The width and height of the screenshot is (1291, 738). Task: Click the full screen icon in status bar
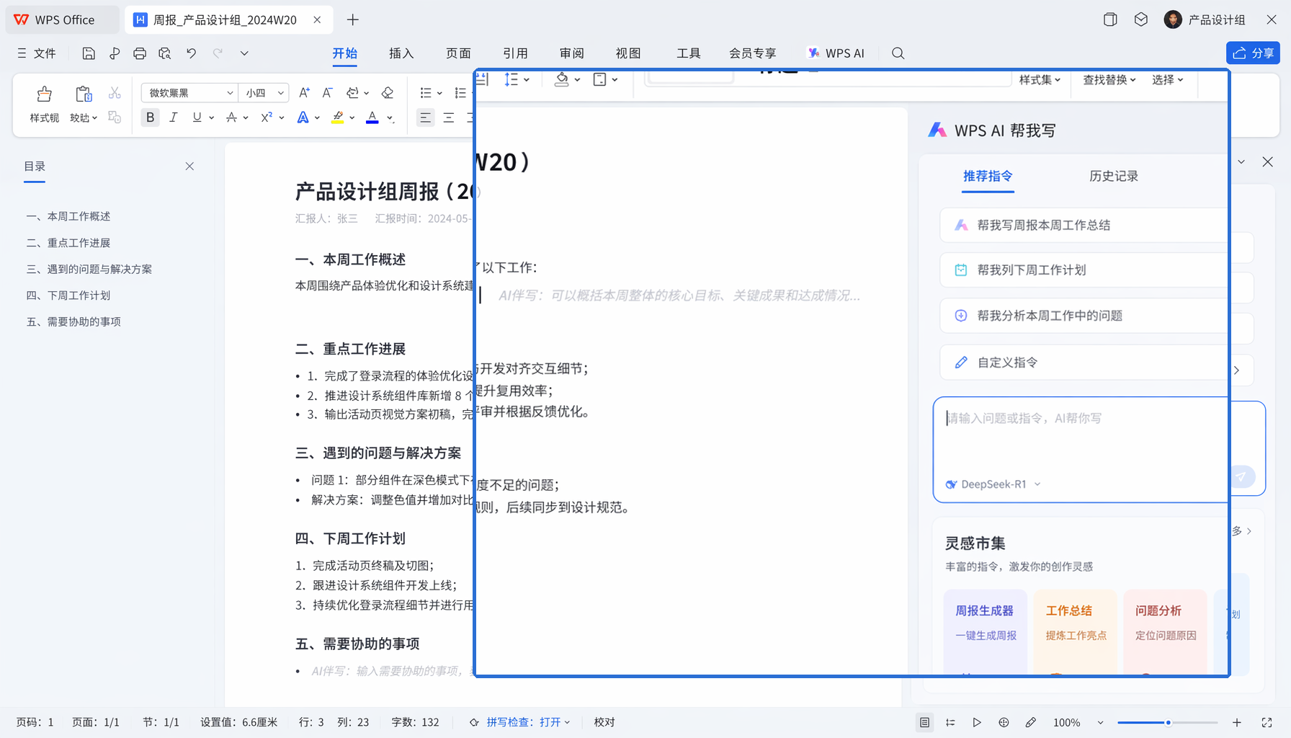(x=1267, y=722)
